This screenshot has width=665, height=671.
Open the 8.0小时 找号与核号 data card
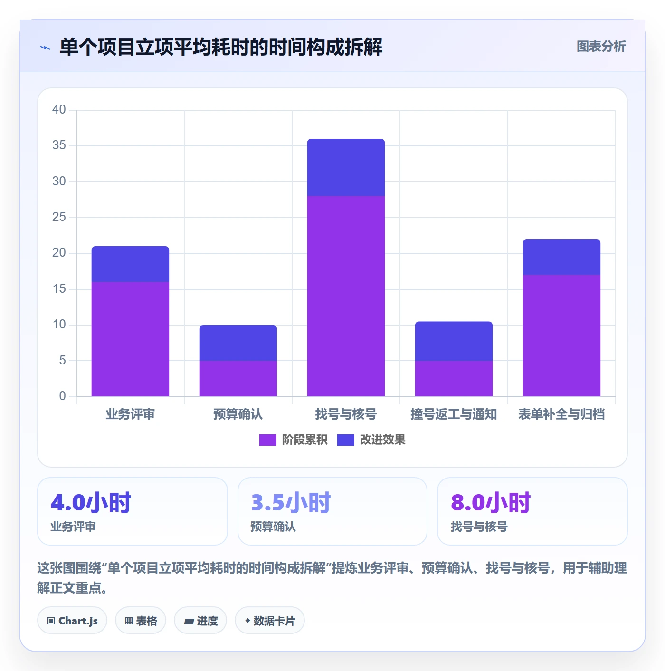[532, 511]
